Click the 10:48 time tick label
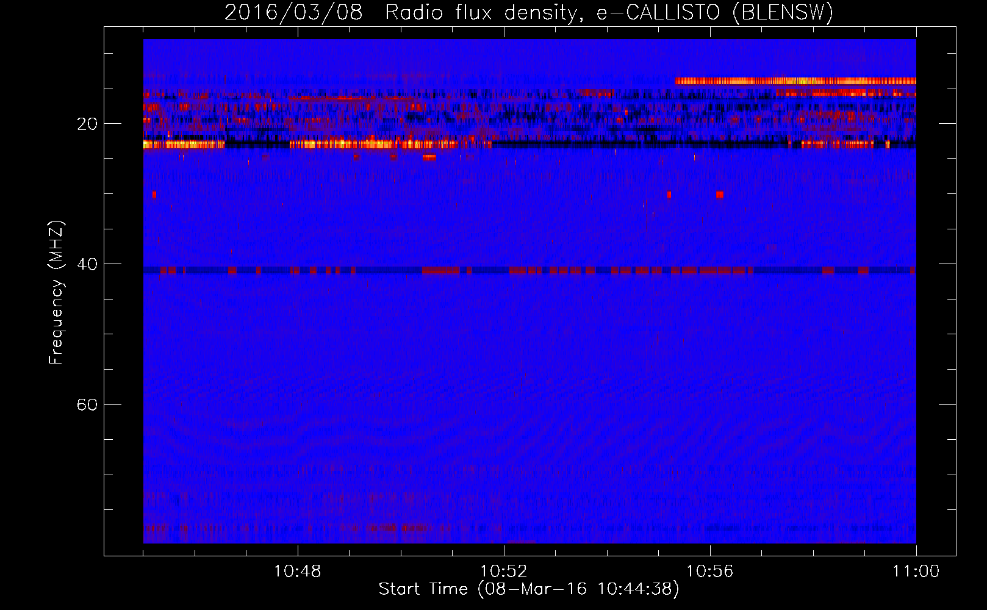Image resolution: width=987 pixels, height=610 pixels. pos(297,572)
